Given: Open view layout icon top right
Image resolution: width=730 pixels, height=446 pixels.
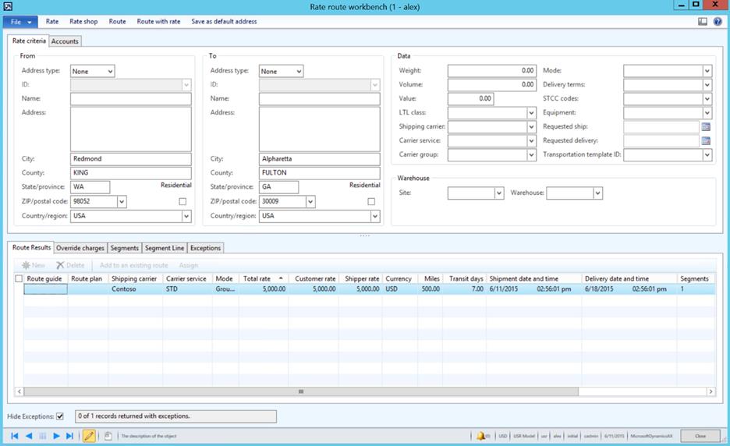Looking at the screenshot, I should click(703, 21).
